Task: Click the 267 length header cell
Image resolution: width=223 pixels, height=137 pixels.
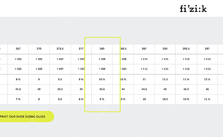Action: pos(18,49)
